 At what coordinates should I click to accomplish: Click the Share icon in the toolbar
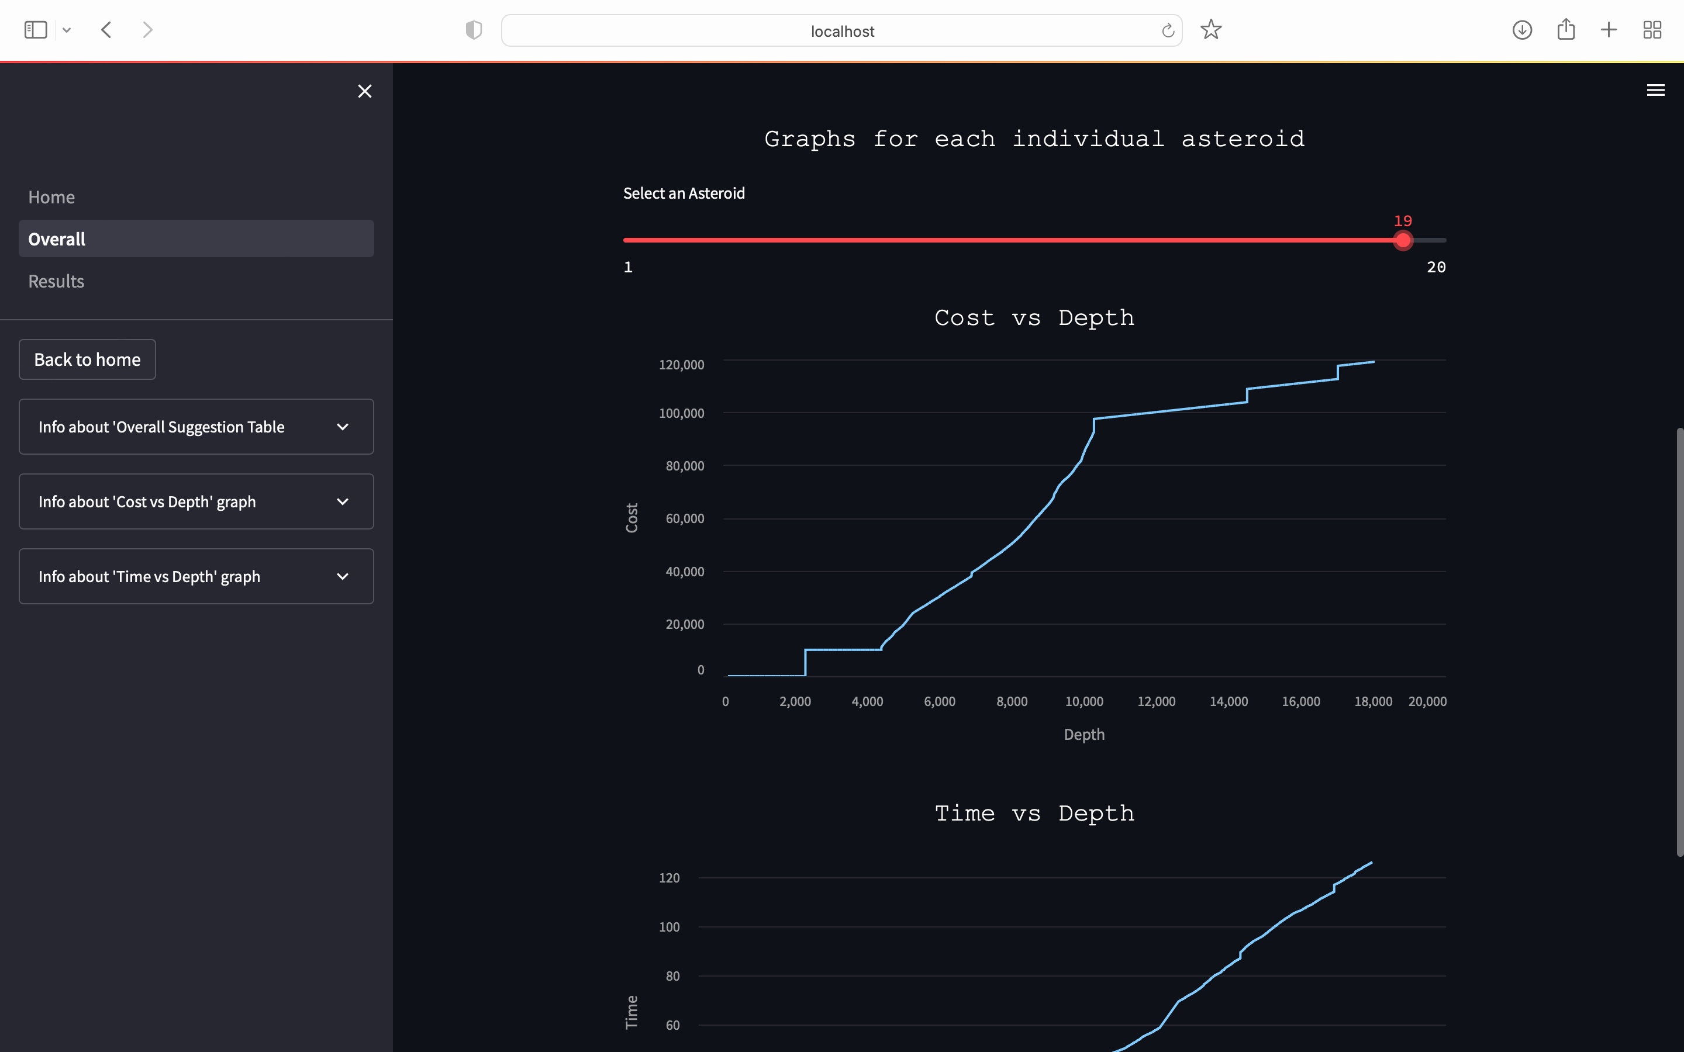tap(1566, 30)
